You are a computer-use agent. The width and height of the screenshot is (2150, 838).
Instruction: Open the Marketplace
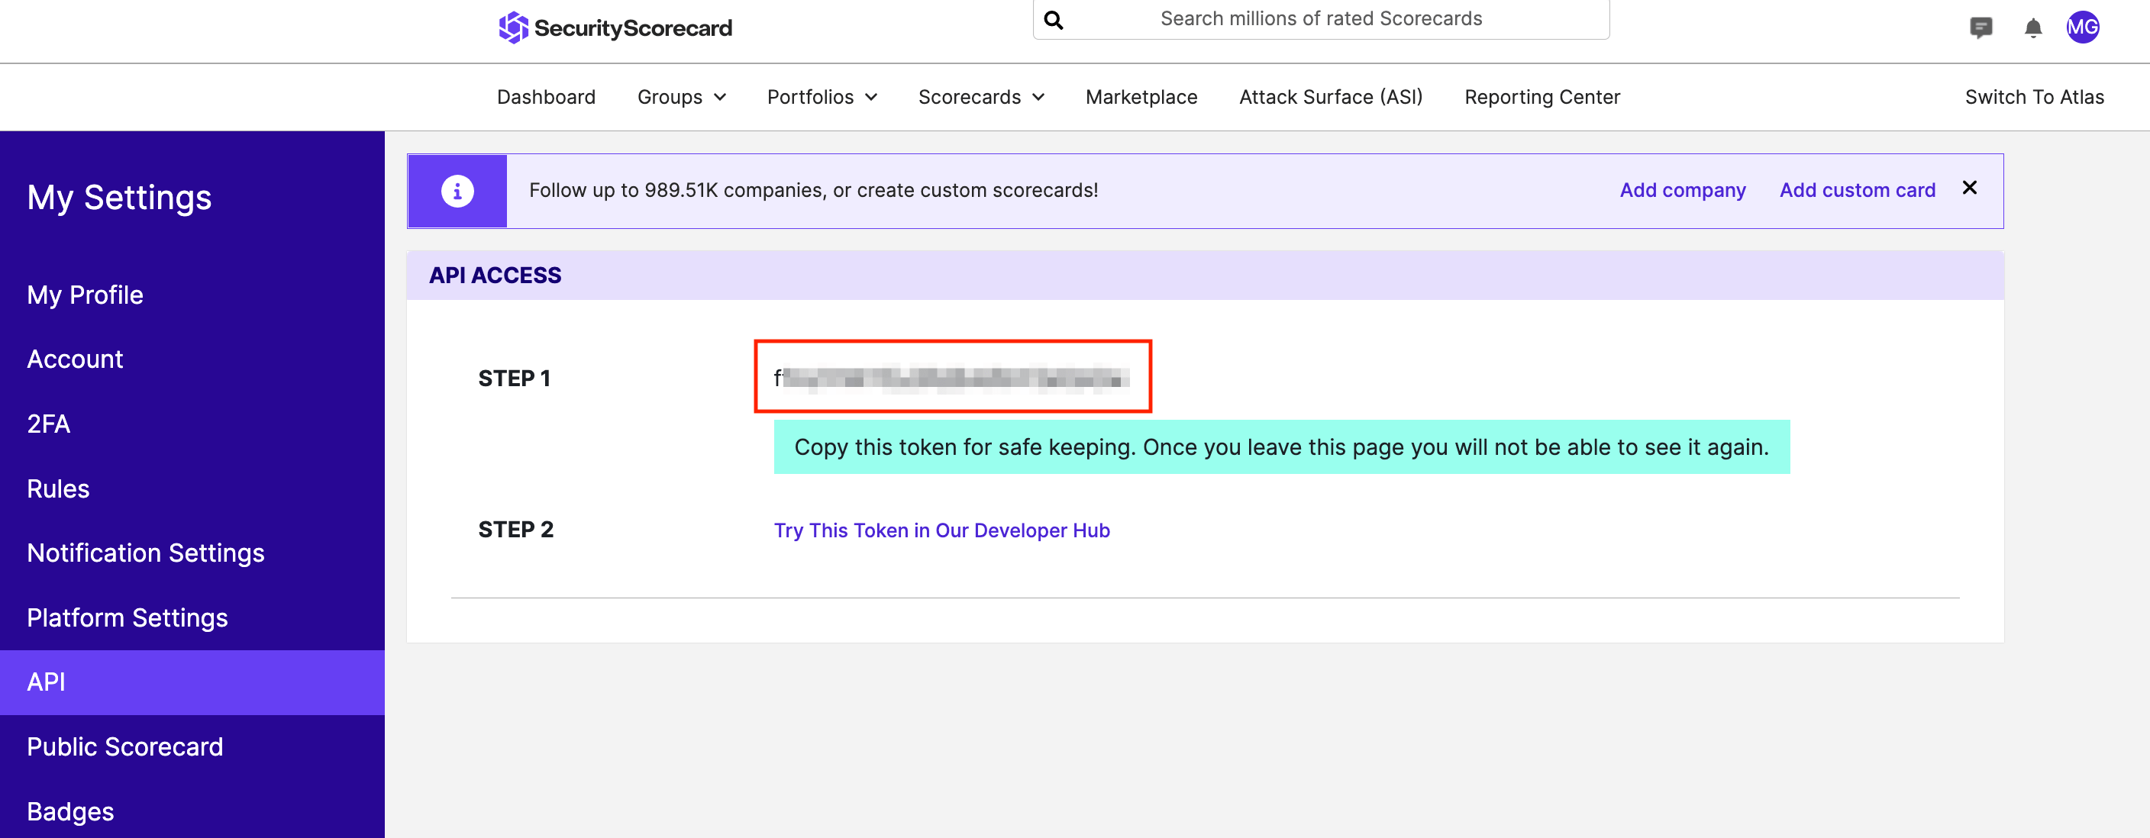click(x=1141, y=97)
